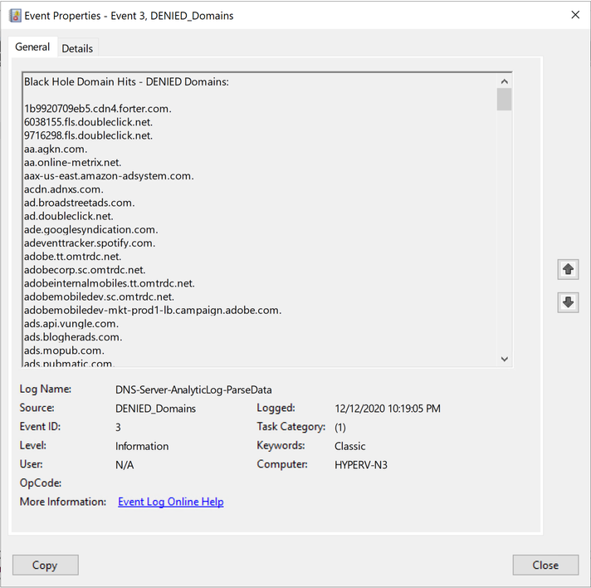Click the line ad.doubleclick.net.
Viewport: 591px width, 588px height.
point(69,216)
